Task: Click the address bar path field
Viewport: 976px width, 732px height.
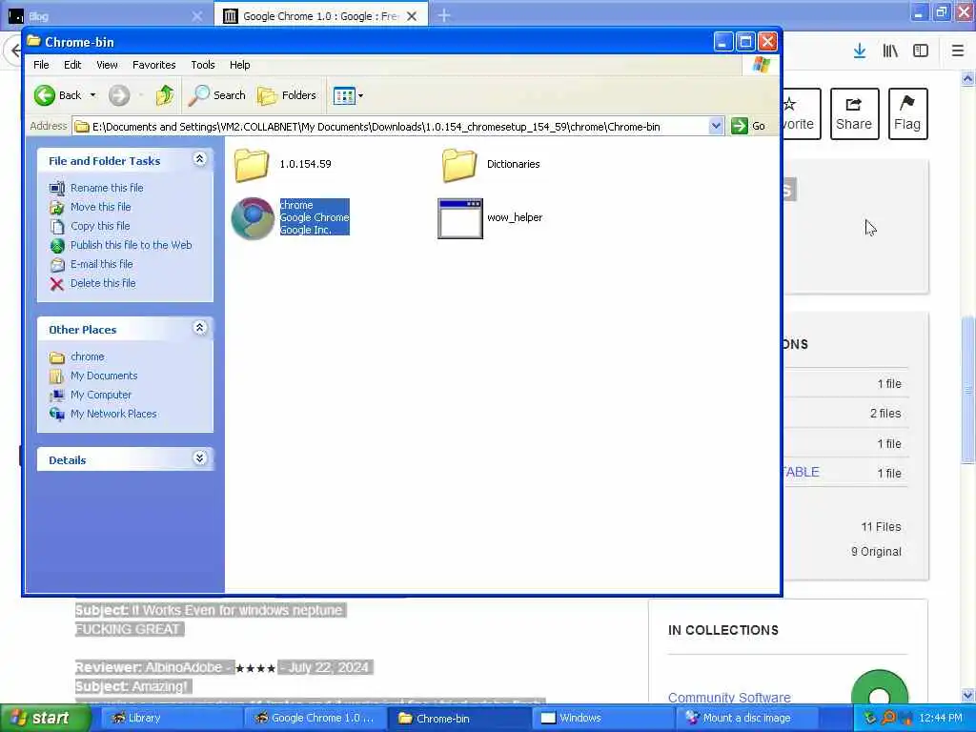Action: [x=391, y=127]
